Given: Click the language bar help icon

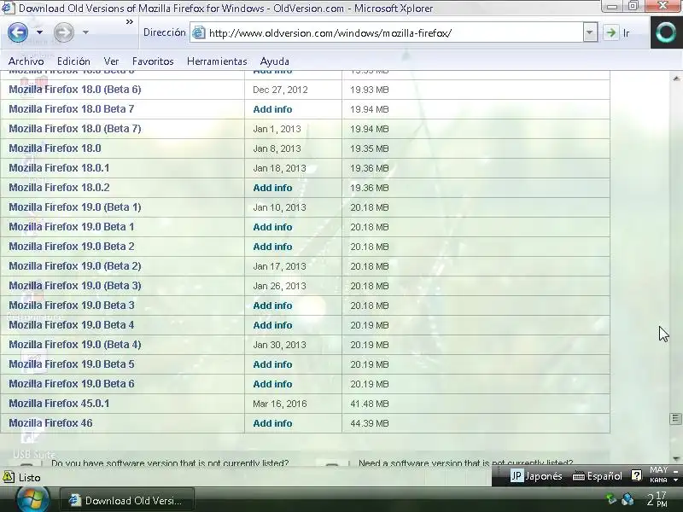Looking at the screenshot, I should tap(636, 475).
